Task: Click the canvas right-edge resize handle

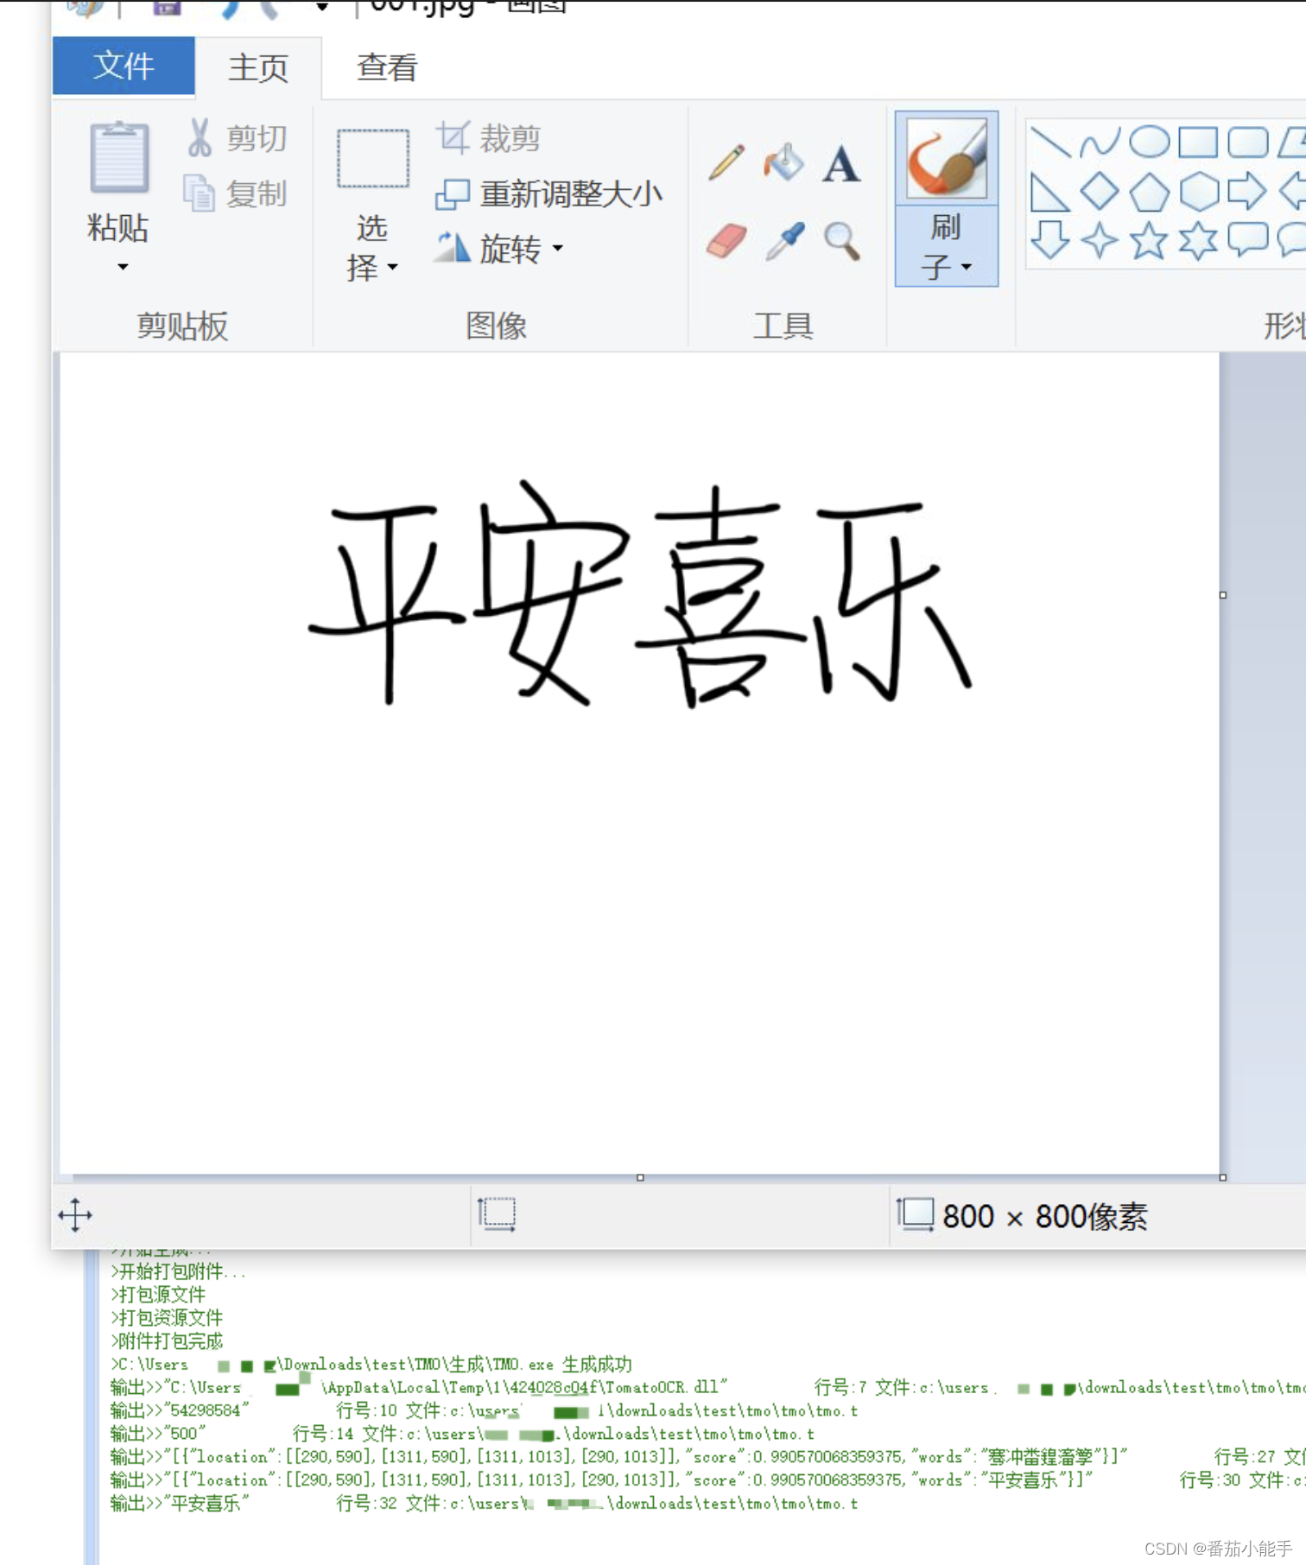Action: click(1223, 595)
